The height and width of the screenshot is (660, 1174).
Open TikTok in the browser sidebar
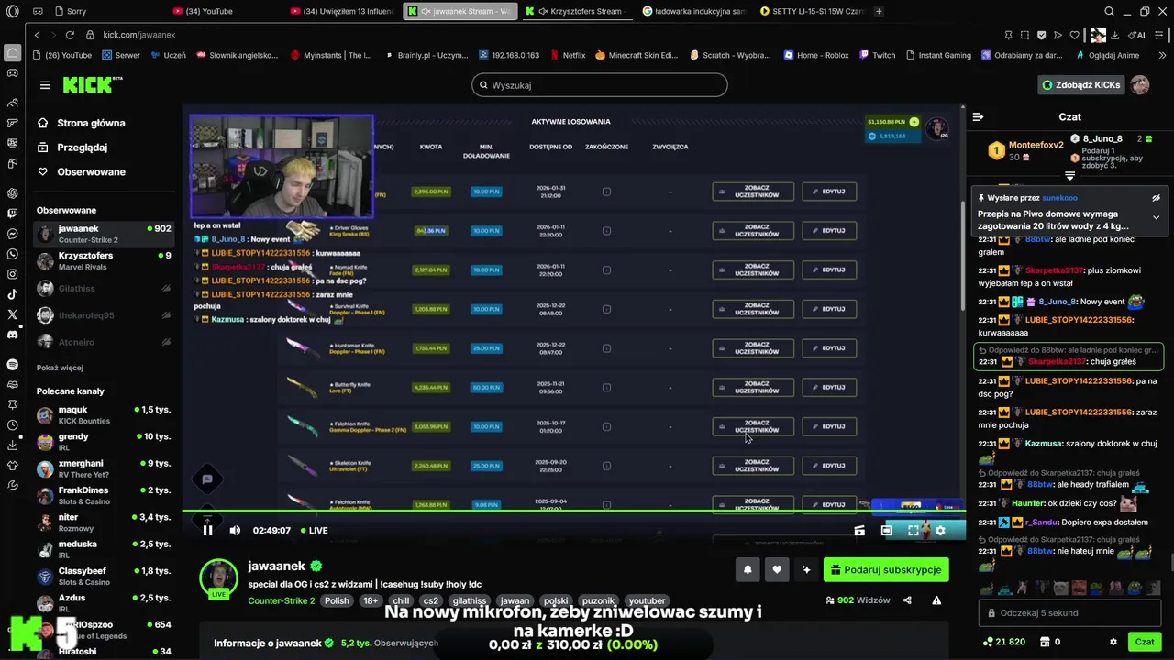[13, 294]
